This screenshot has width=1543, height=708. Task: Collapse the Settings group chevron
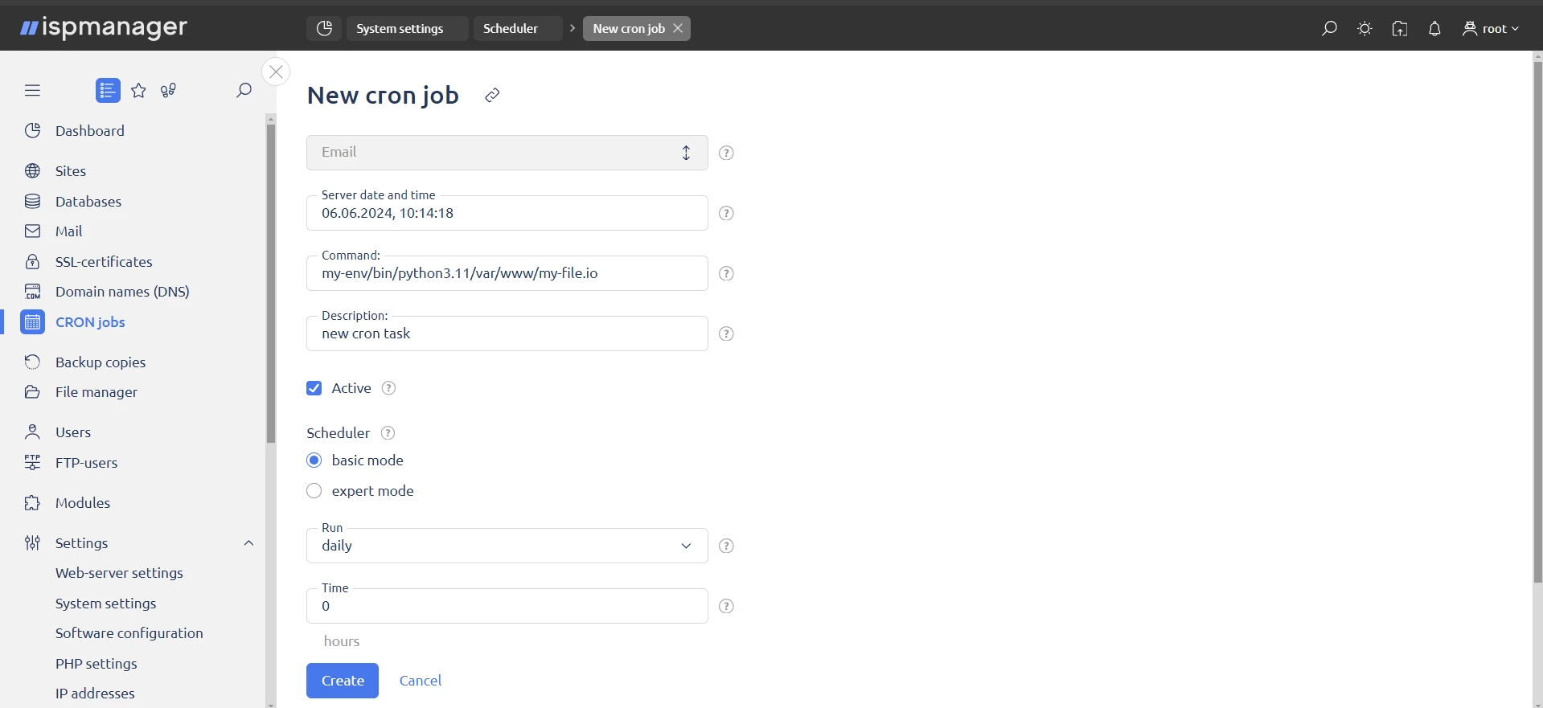tap(248, 542)
